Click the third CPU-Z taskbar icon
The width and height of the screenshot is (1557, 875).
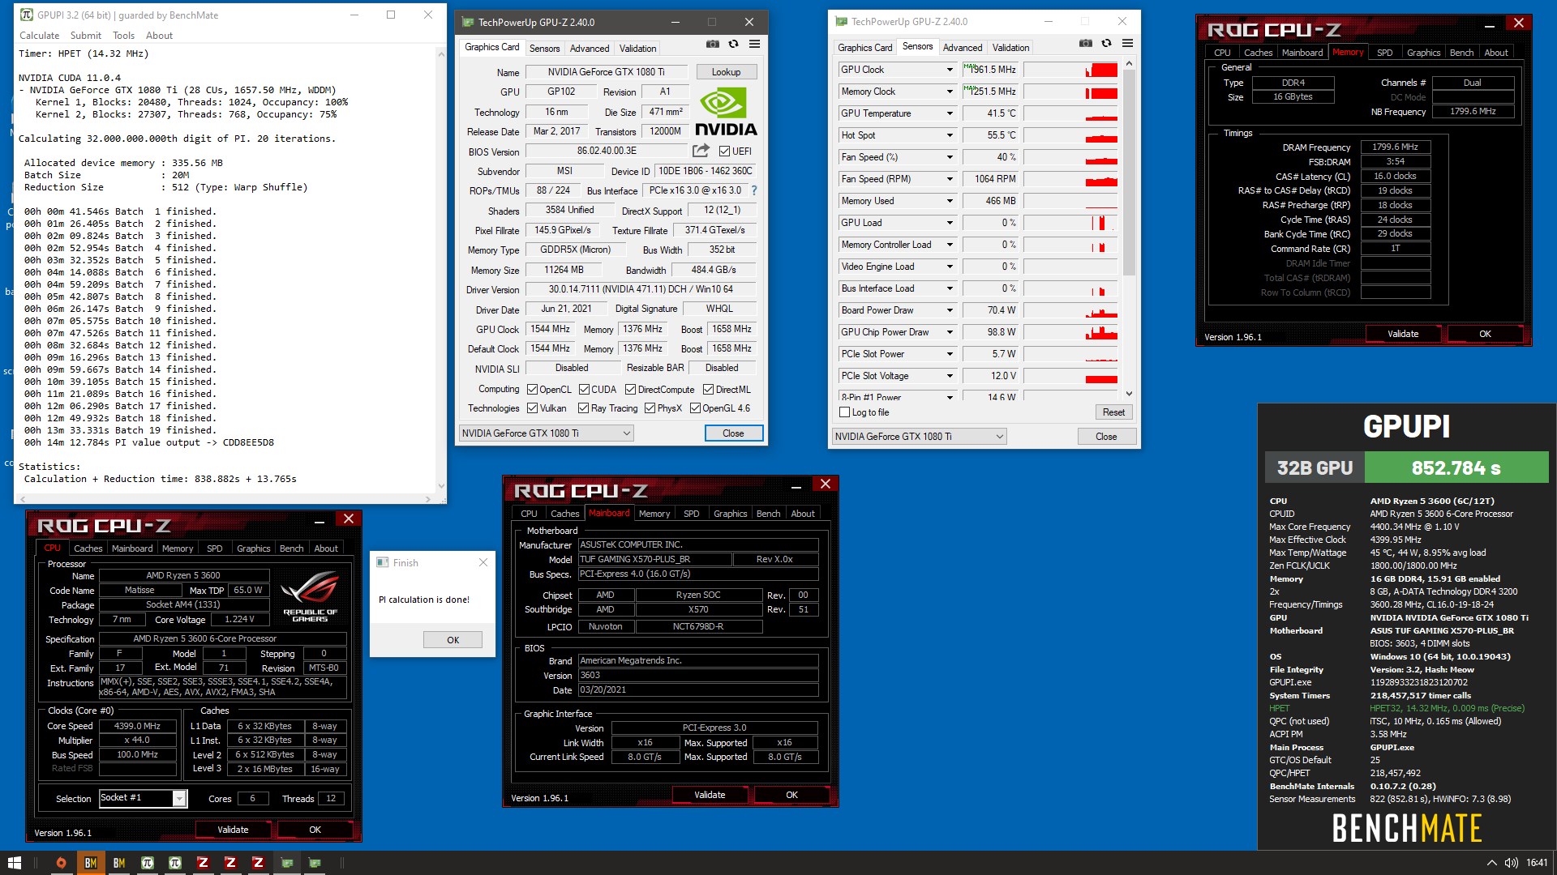[258, 863]
